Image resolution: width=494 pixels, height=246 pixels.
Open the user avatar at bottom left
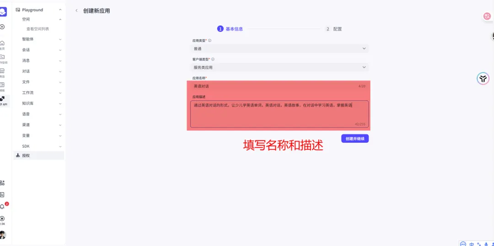coord(3,235)
